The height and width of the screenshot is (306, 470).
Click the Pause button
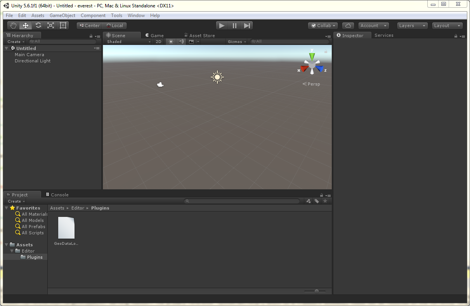(234, 26)
